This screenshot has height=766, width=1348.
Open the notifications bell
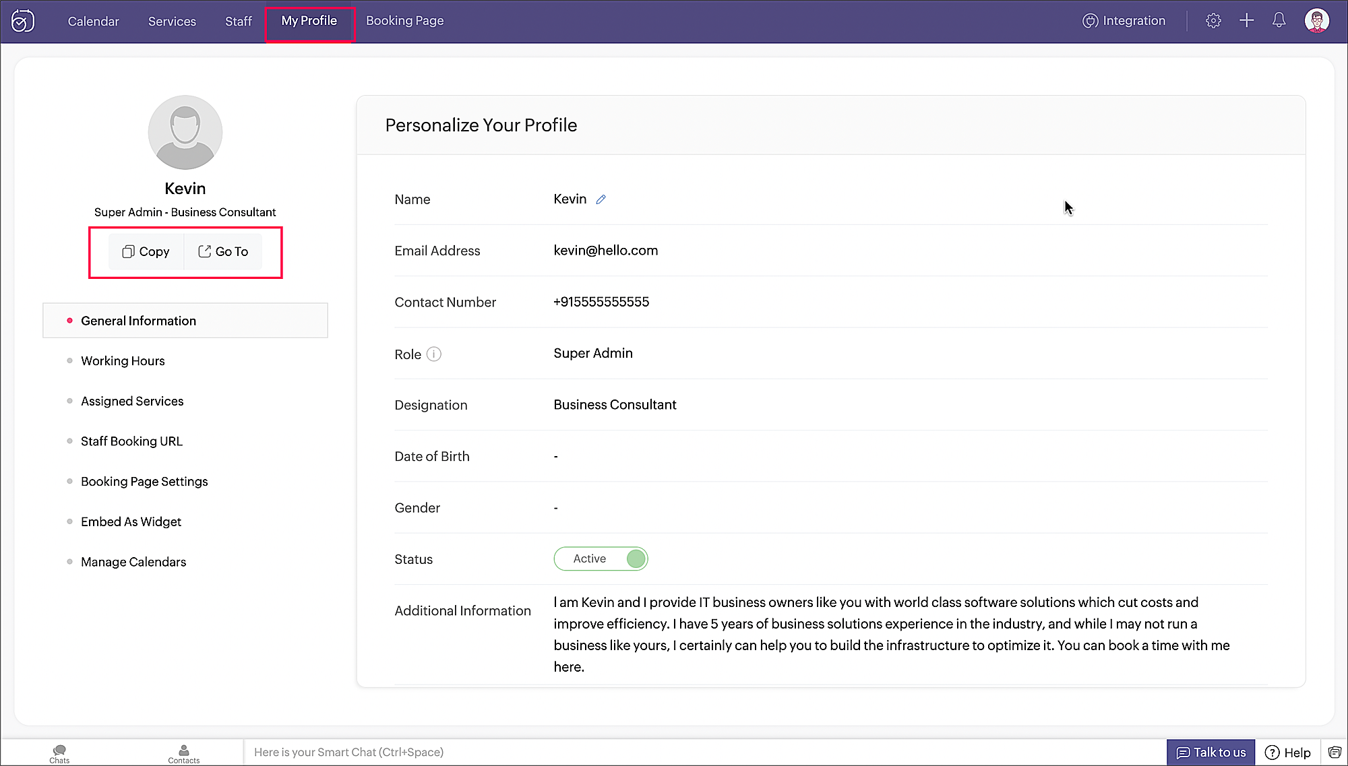[1279, 21]
